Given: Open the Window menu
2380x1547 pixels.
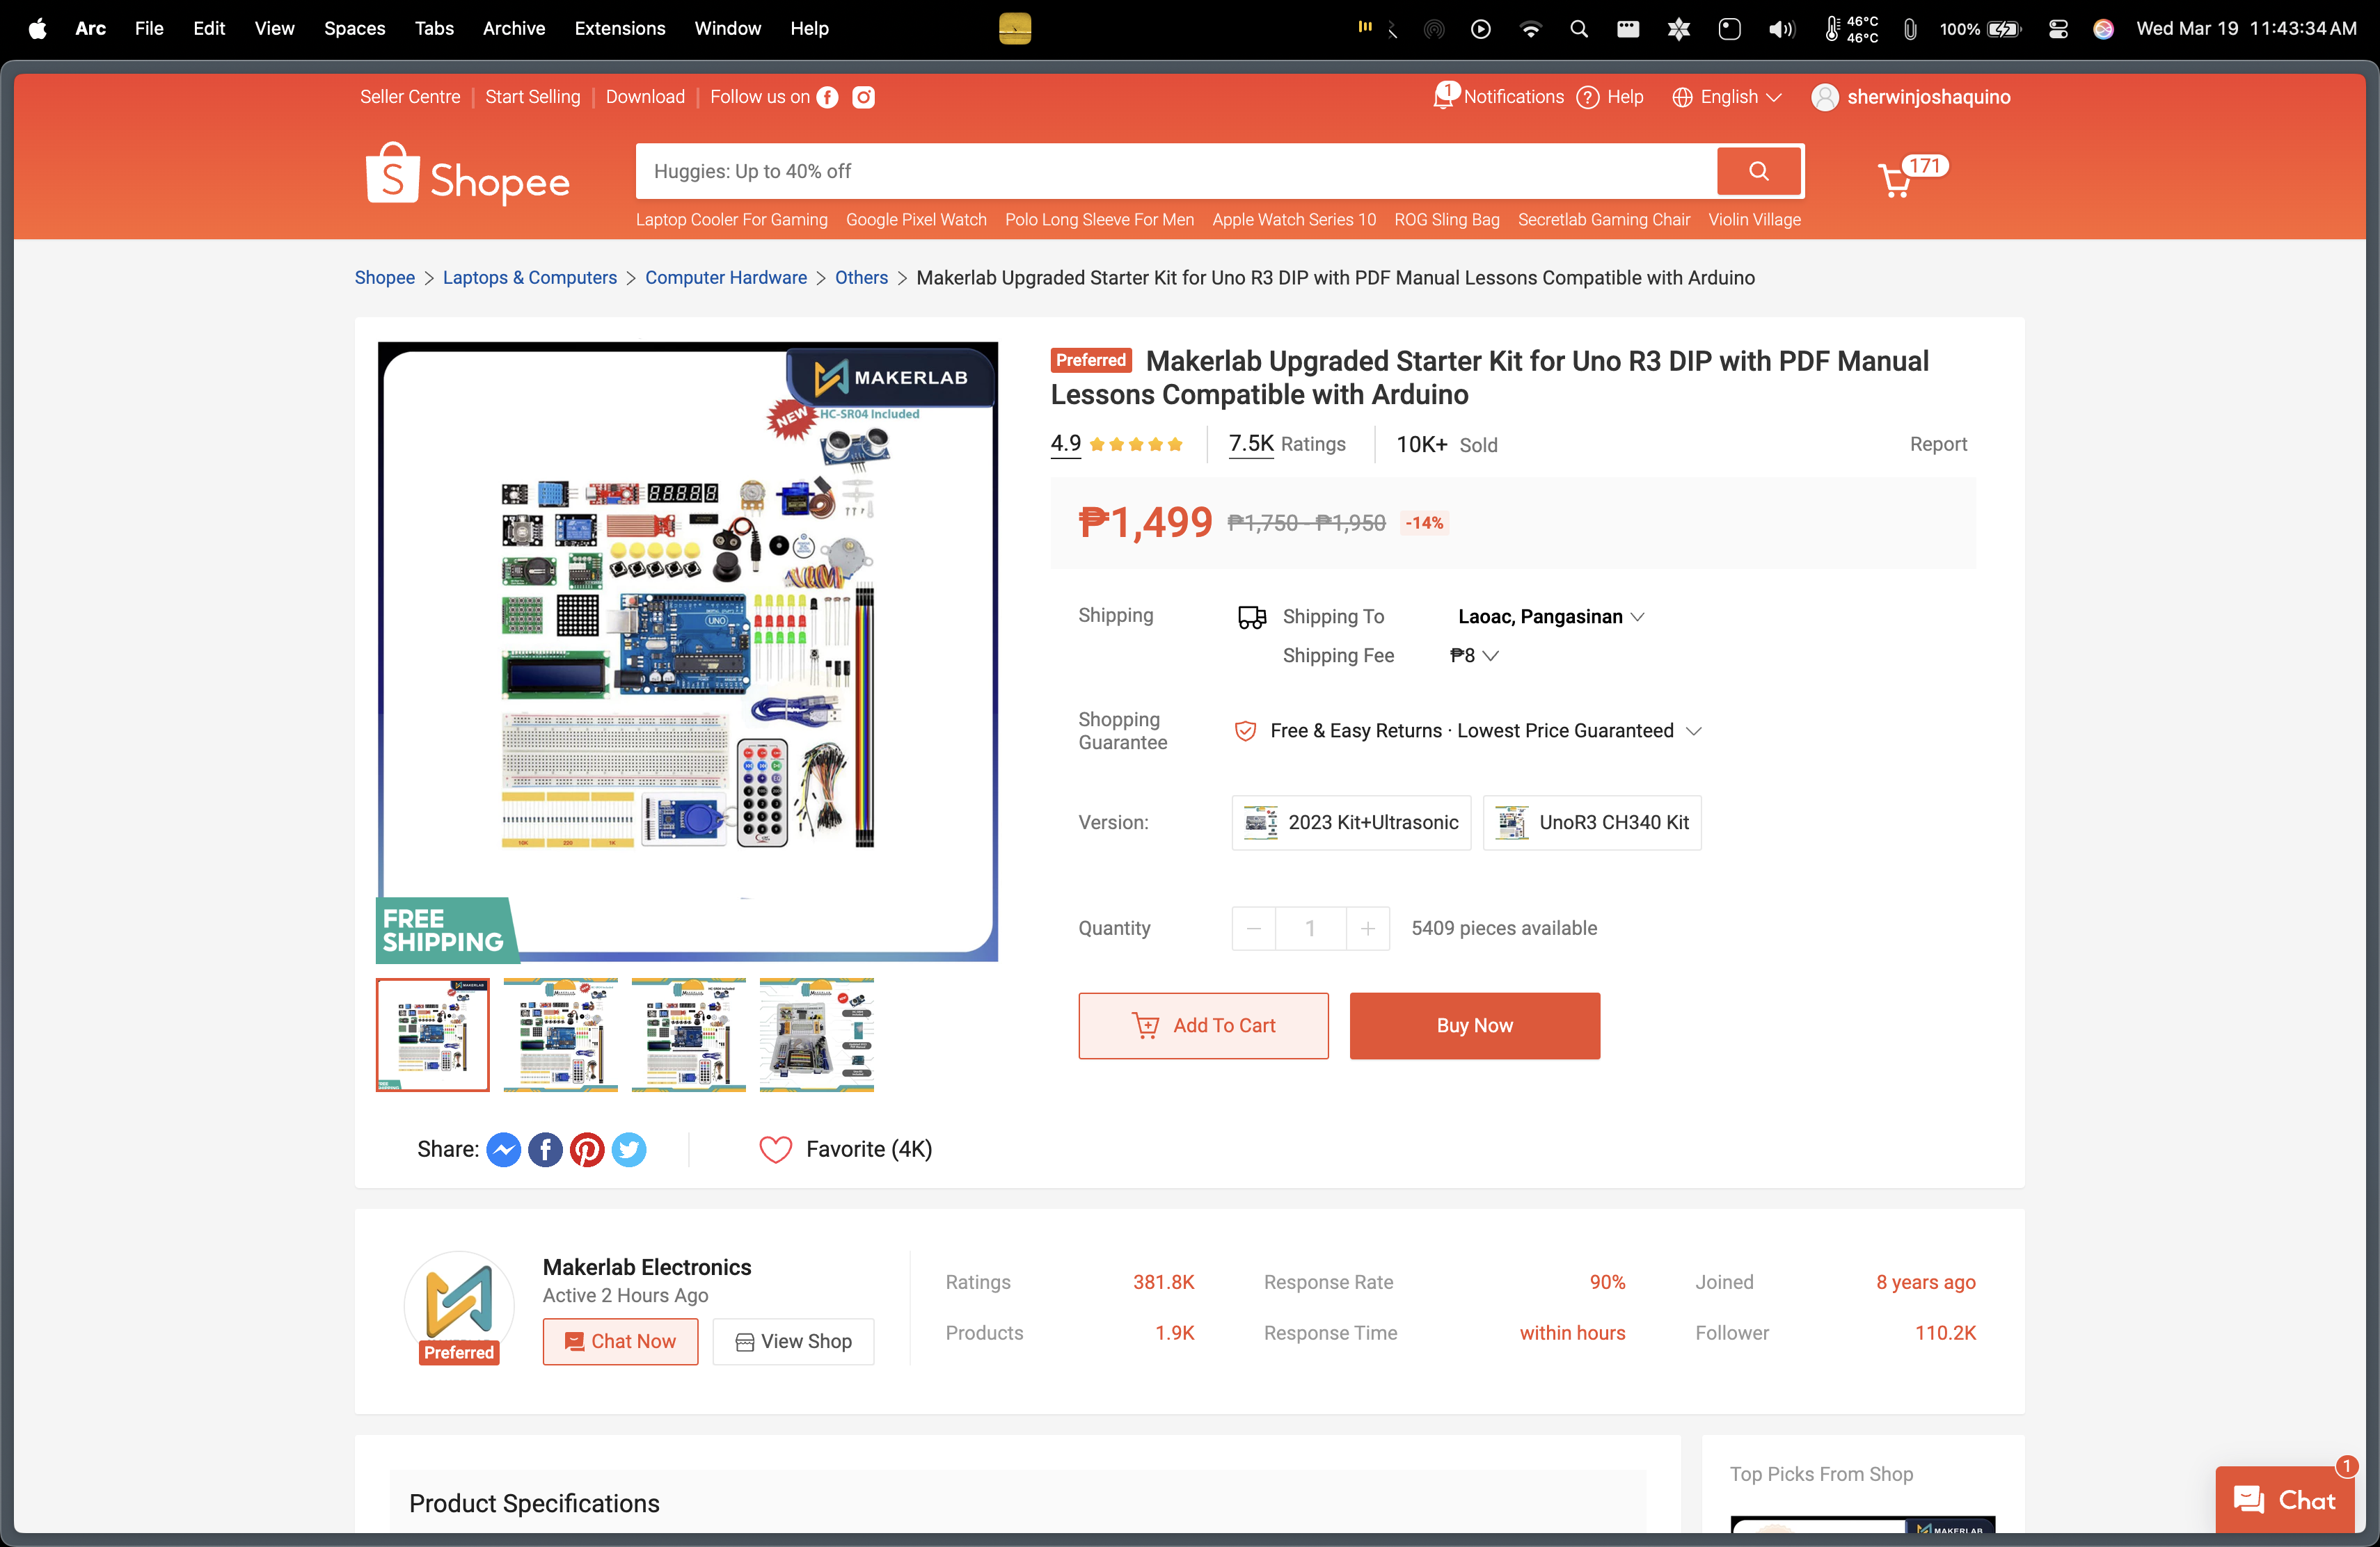Looking at the screenshot, I should pyautogui.click(x=728, y=28).
